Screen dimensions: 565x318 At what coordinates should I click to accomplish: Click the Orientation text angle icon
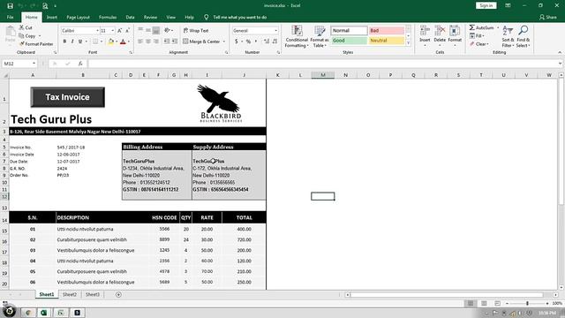[168, 31]
